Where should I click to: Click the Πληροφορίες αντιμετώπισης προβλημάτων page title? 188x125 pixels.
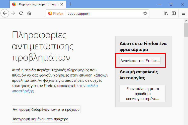pos(43,46)
